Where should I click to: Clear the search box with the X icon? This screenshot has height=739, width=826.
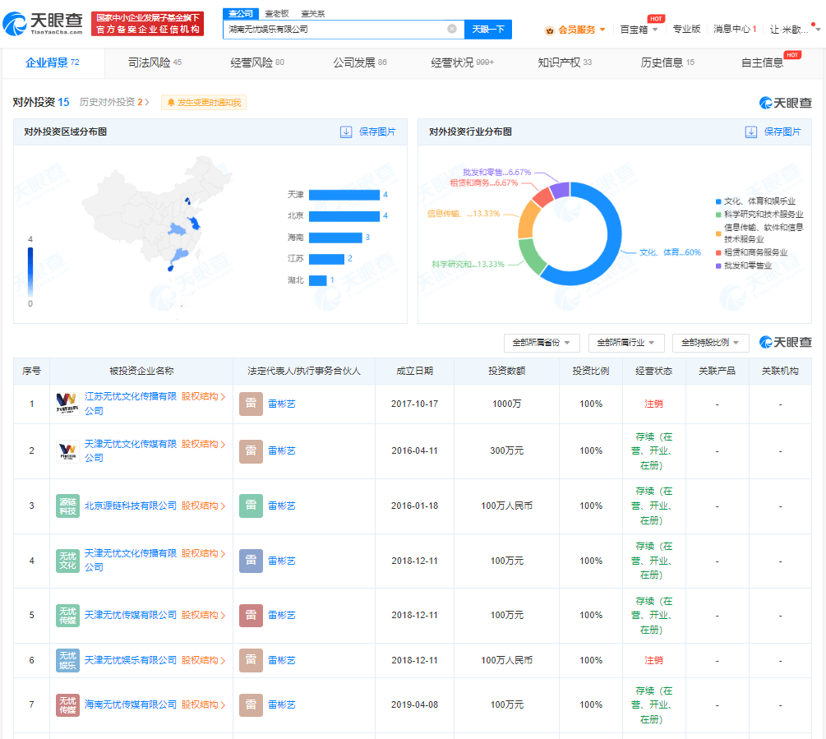click(452, 29)
